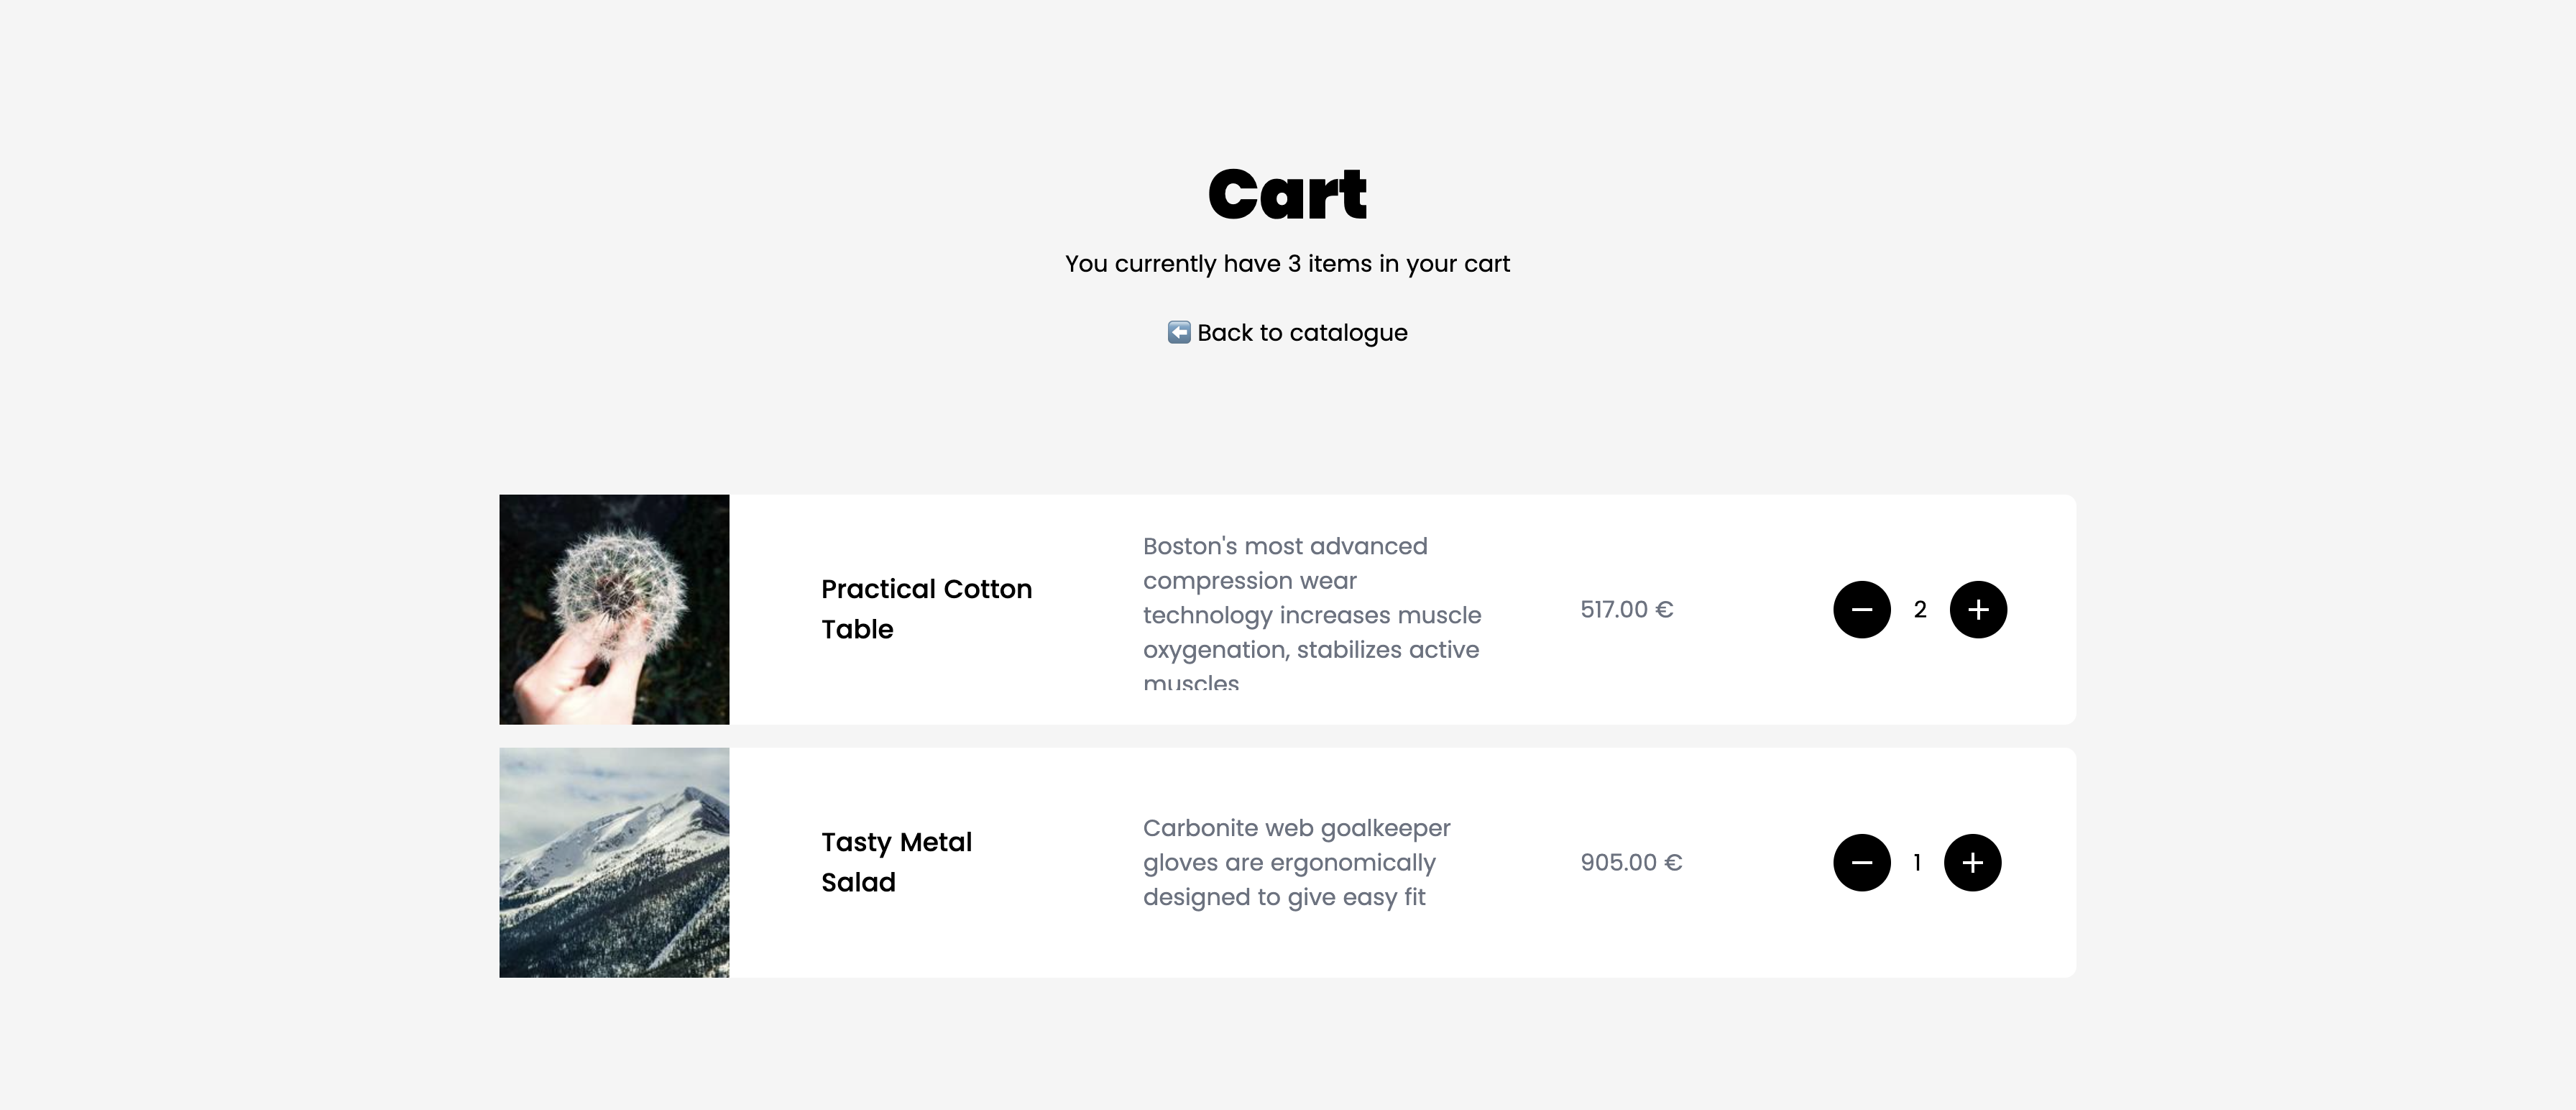Add one more Tasty Metal Salad
The image size is (2576, 1110).
coord(1971,862)
